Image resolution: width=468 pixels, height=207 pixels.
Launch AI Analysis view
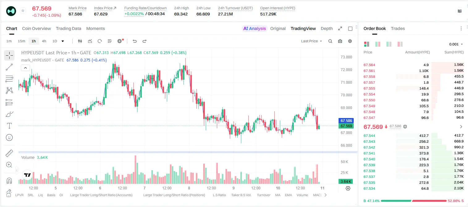(x=254, y=28)
